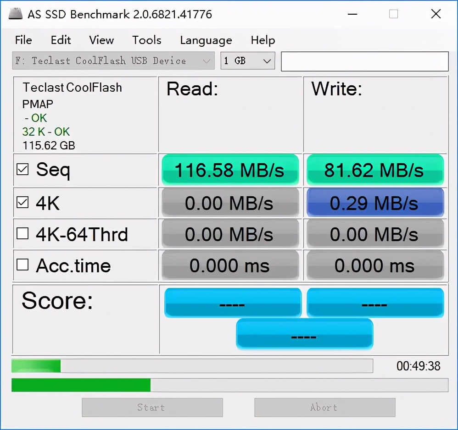Enable the 4K-64Thrd test checkbox
Image resolution: width=458 pixels, height=430 pixels.
coord(22,234)
